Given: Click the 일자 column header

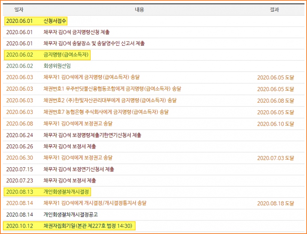Looking at the screenshot, I should click(19, 10).
